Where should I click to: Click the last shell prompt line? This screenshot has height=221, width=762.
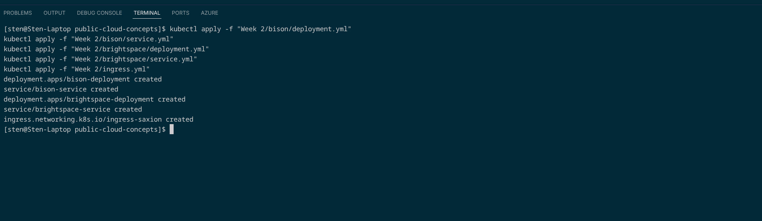(x=85, y=130)
